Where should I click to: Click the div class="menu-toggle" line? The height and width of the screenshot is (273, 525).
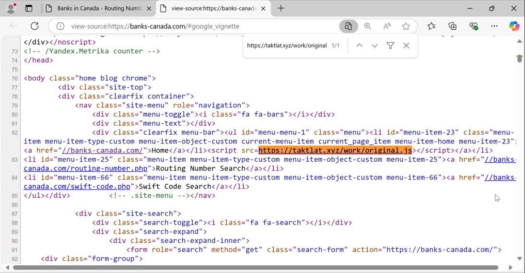[x=213, y=115]
